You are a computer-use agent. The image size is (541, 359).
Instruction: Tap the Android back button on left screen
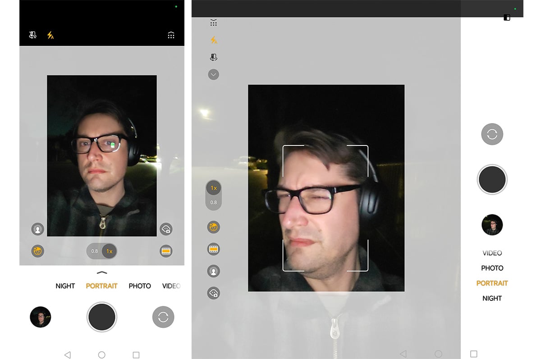[x=67, y=355]
